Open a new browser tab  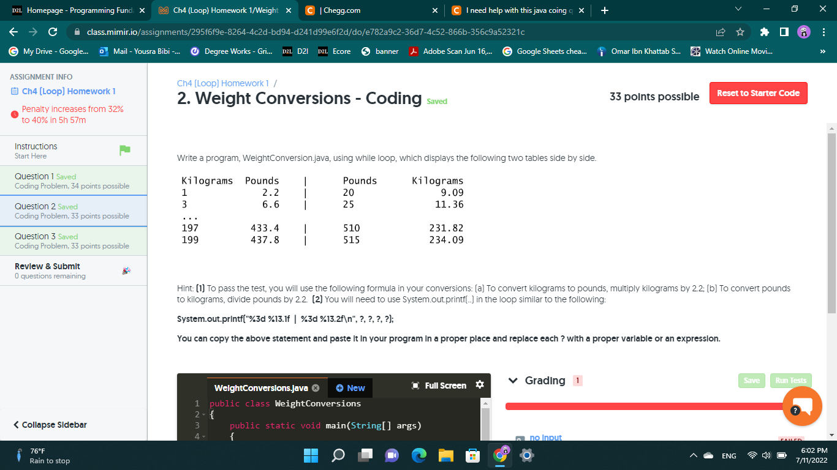(605, 10)
